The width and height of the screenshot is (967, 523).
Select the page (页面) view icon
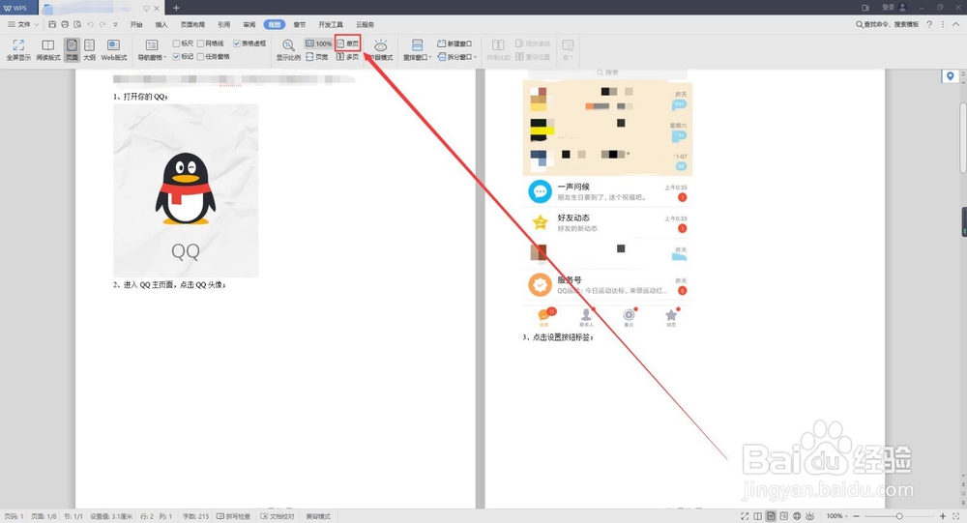point(72,49)
